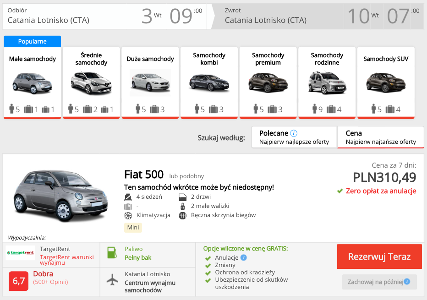Click the greyed-out large luggage icon
The image size is (427, 300).
click(128, 207)
